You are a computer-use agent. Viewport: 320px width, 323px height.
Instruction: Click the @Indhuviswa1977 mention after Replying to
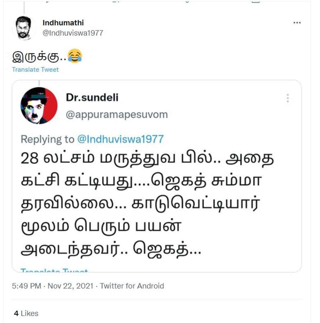120,139
